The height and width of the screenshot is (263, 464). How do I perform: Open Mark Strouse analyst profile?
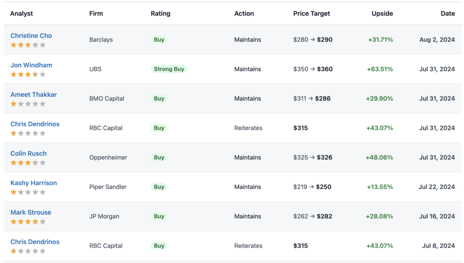click(x=31, y=212)
